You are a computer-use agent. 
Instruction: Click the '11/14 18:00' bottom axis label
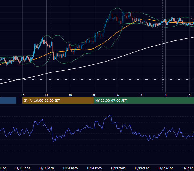click(x=47, y=168)
